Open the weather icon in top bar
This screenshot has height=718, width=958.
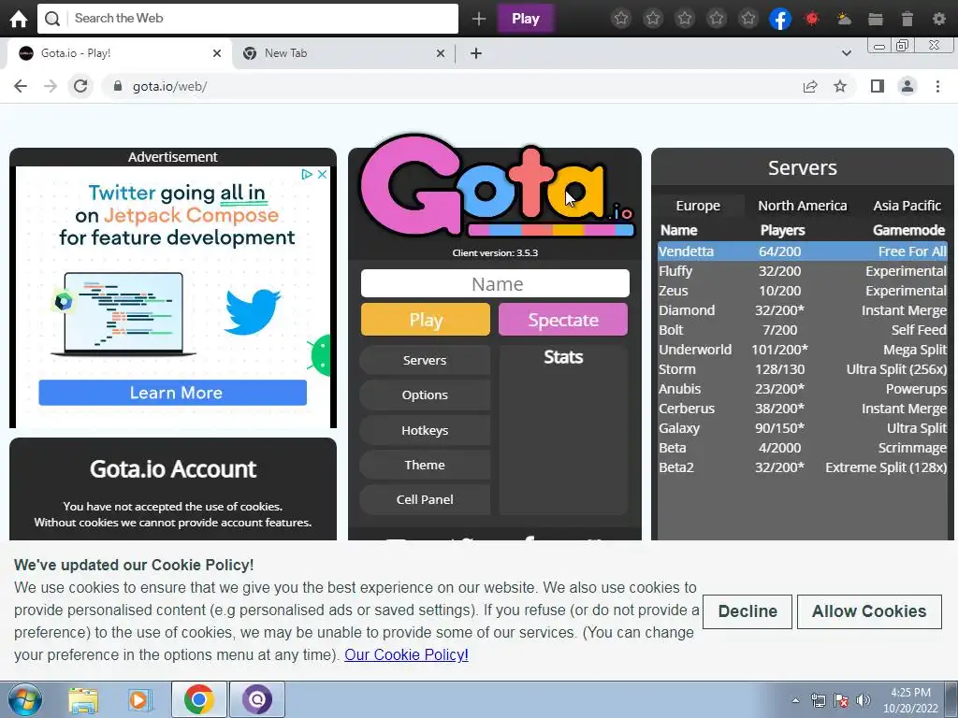[844, 19]
